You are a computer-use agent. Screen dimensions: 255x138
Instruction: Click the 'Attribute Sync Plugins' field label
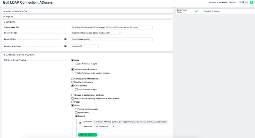[x=15, y=60]
